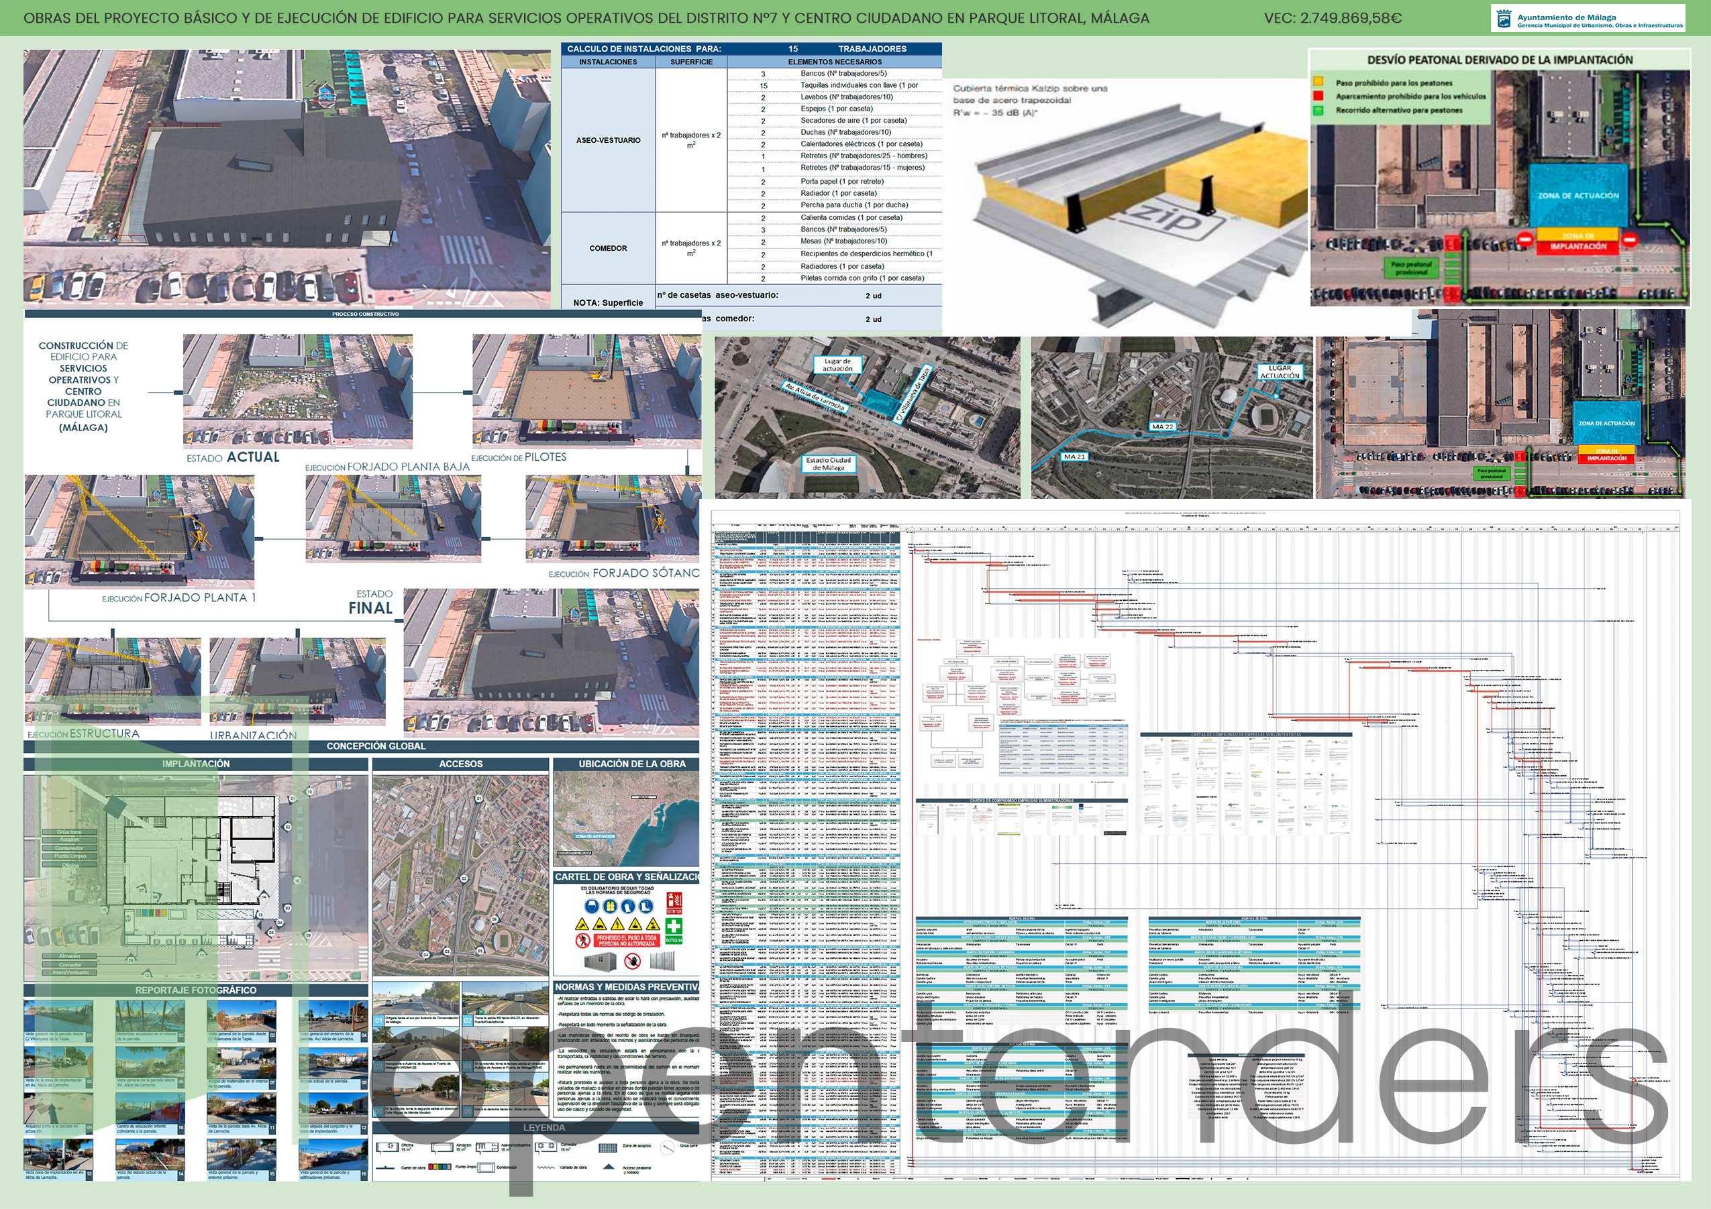The height and width of the screenshot is (1209, 1711).
Task: Select the CONCEPCIÓN GLOBAL section header
Action: point(362,746)
